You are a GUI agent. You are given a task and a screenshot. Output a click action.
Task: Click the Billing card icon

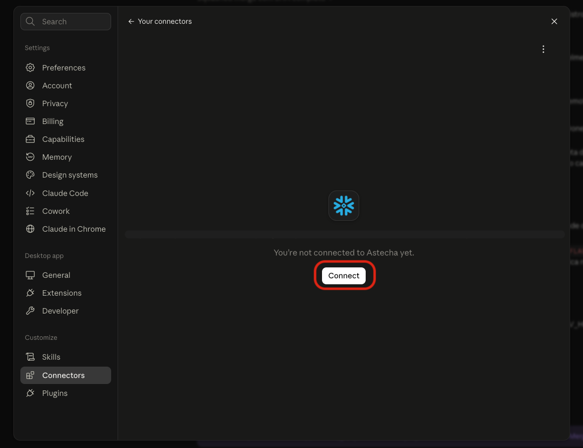coord(30,121)
